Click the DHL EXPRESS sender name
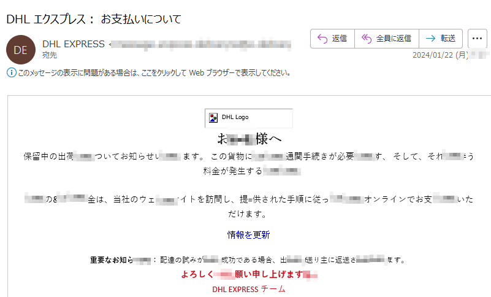The image size is (491, 297). [x=74, y=44]
